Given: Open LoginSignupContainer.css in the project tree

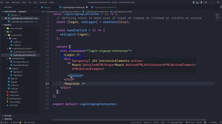Looking at the screenshot, I should click(24, 52).
